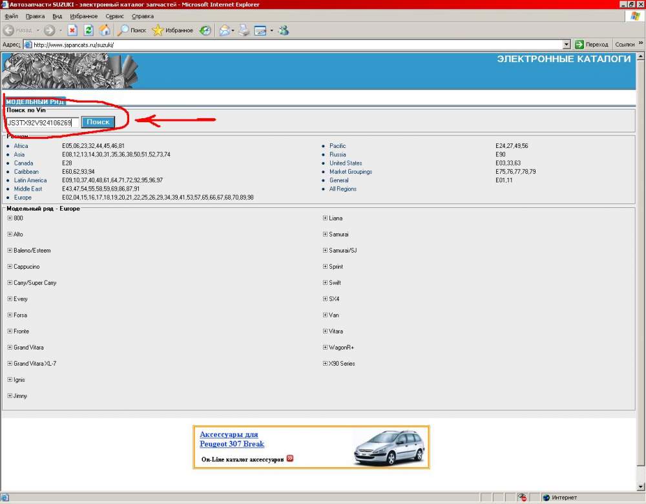
Task: Click the Ссылки links toolbar label
Action: click(x=625, y=45)
